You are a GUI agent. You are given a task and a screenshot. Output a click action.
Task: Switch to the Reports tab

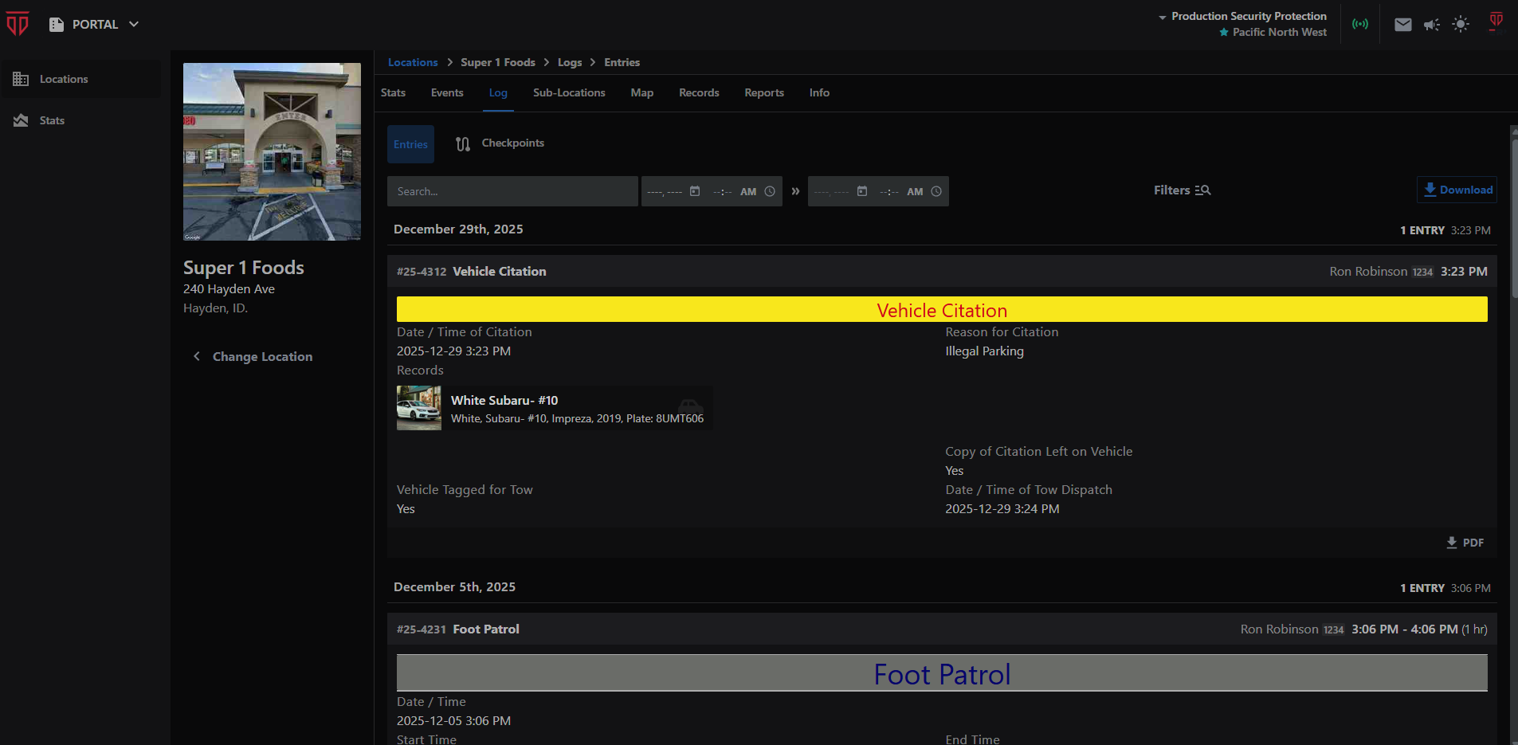coord(764,92)
